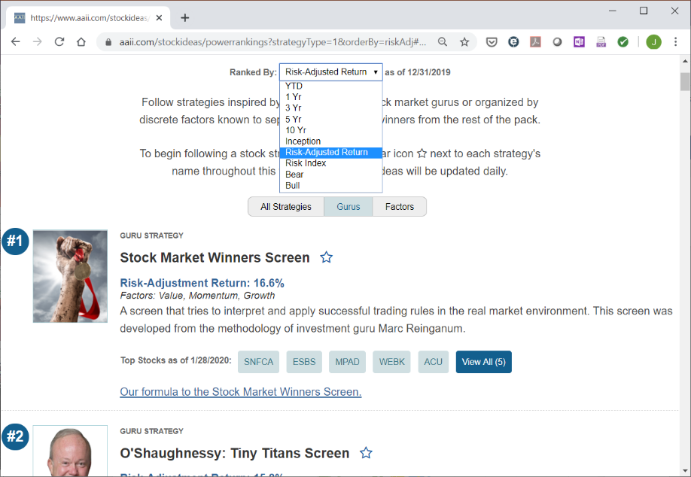
Task: Click the zoom magnifier icon in address bar
Action: click(443, 42)
